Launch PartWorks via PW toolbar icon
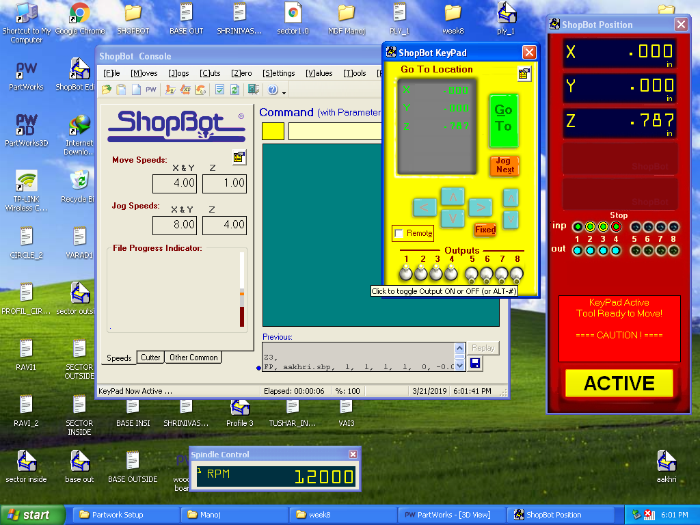Image resolution: width=700 pixels, height=525 pixels. coord(151,90)
